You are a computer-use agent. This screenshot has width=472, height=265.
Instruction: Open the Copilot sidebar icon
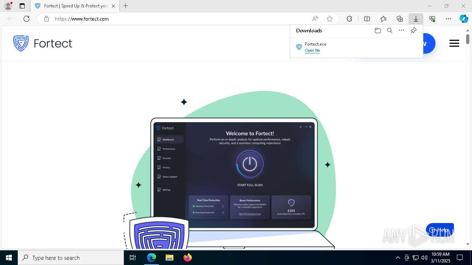tap(464, 19)
